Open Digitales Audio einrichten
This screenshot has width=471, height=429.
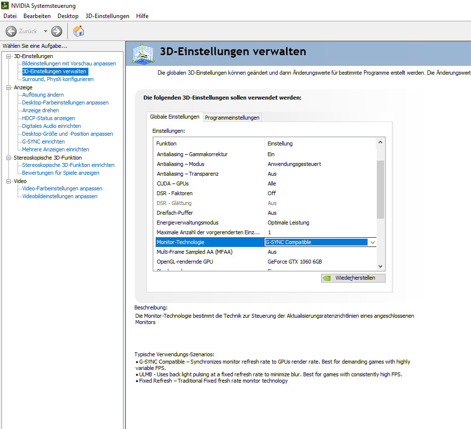pos(51,126)
